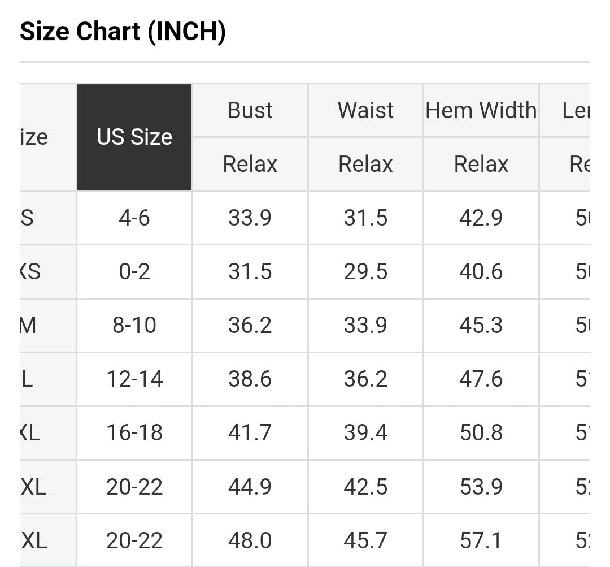Image resolution: width=610 pixels, height=567 pixels.
Task: Click the Hem Width column header
Action: pos(481,110)
